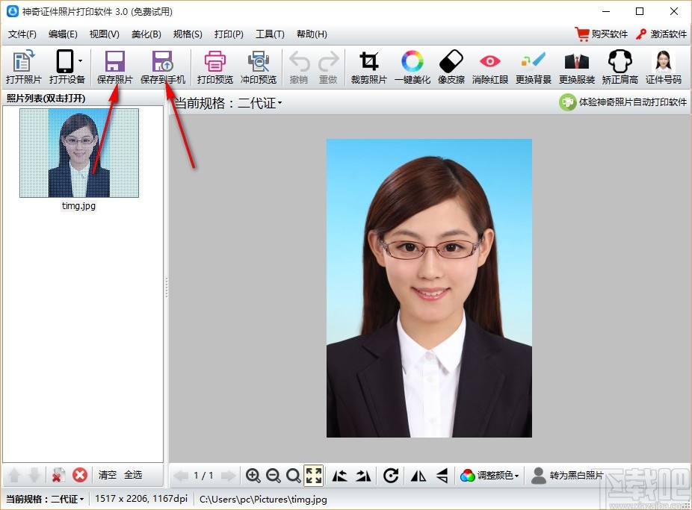692x510 pixels.
Task: Rotate photo right icon
Action: point(363,476)
